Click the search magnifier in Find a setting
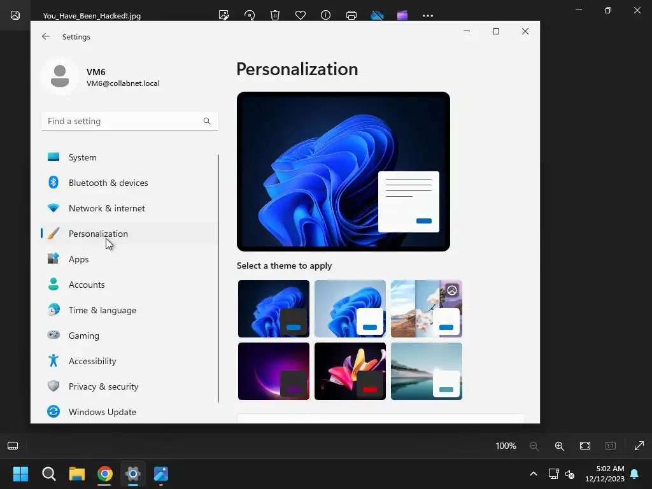Screen dimensions: 652x489 (x=207, y=121)
